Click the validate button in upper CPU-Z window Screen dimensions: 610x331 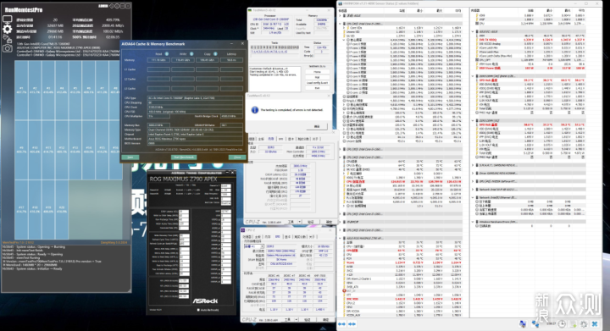[310, 222]
